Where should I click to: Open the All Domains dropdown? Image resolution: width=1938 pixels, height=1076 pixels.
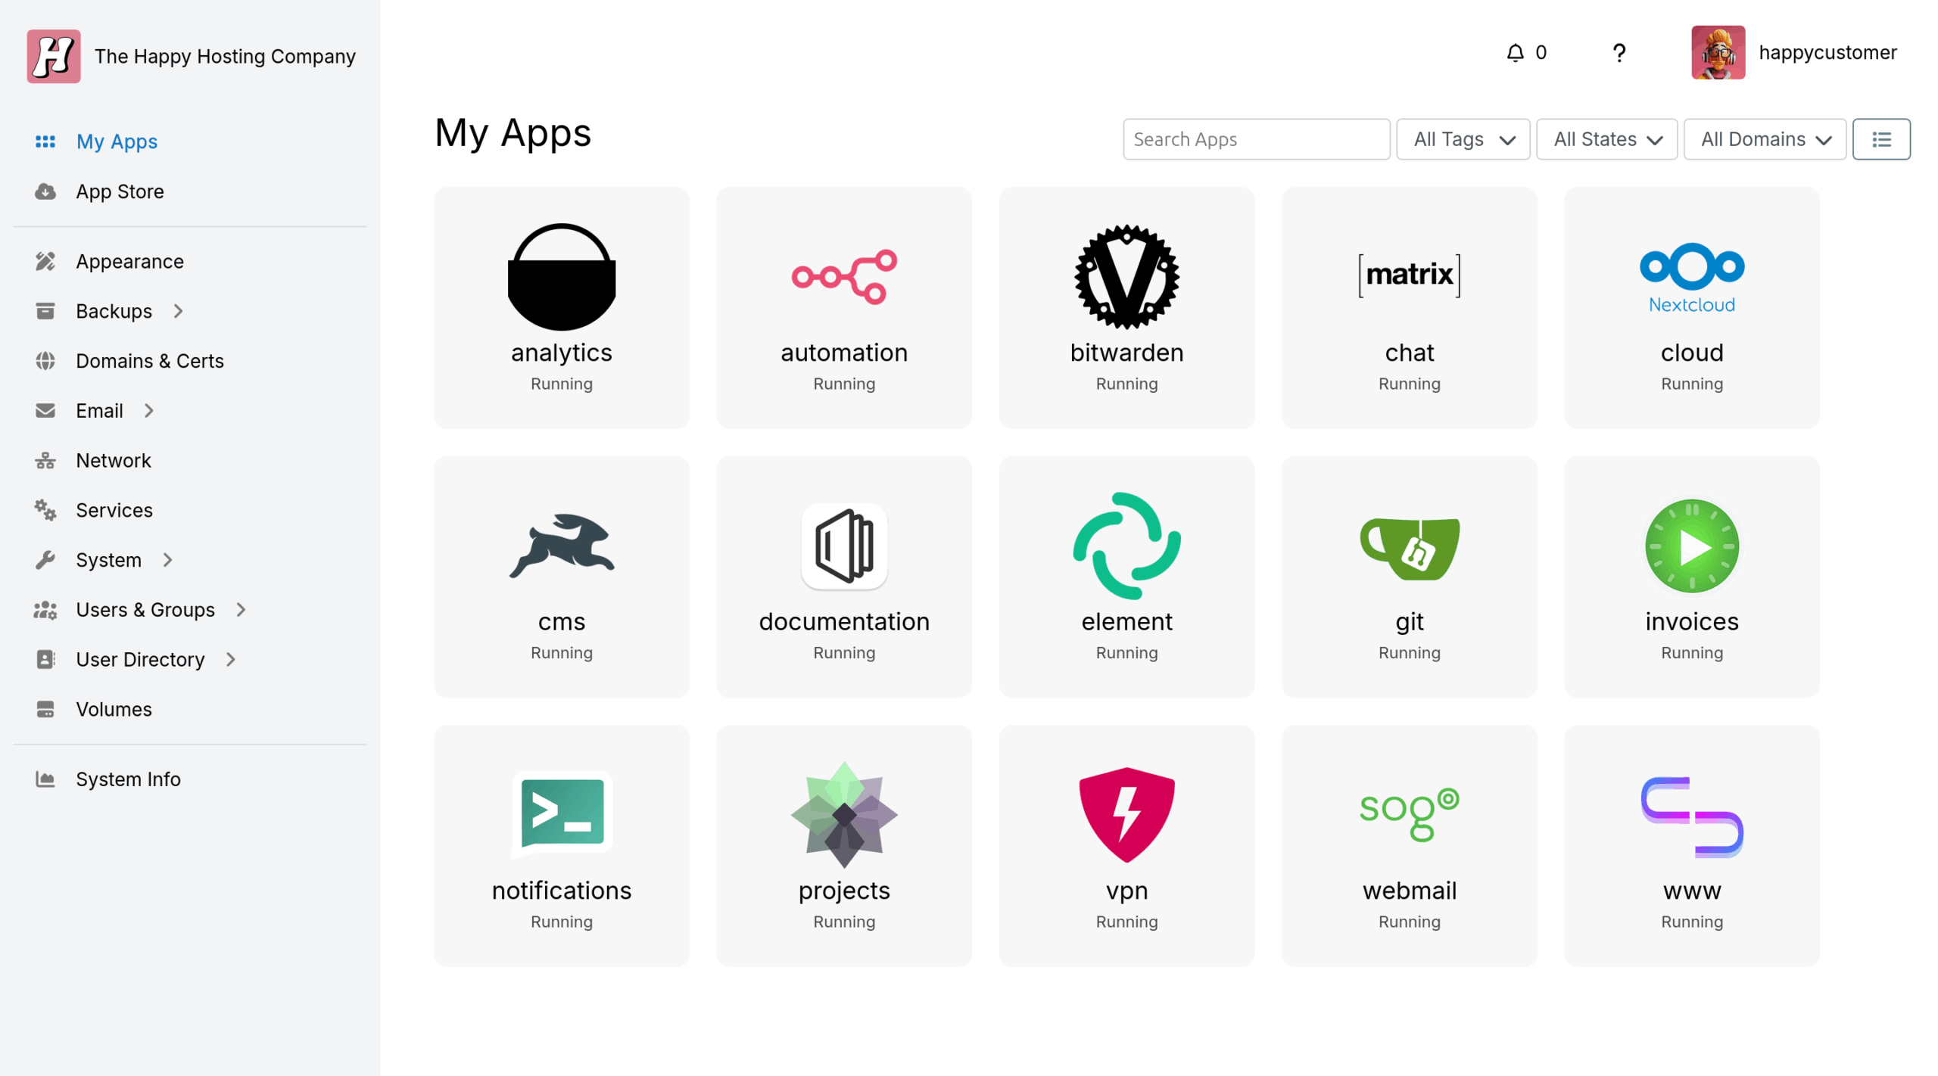tap(1763, 139)
